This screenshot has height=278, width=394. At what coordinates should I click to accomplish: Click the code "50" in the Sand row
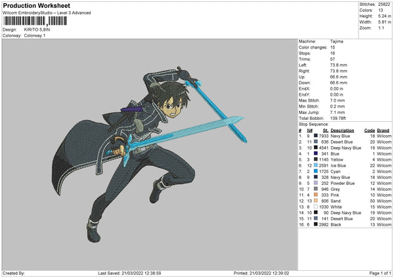pyautogui.click(x=372, y=201)
